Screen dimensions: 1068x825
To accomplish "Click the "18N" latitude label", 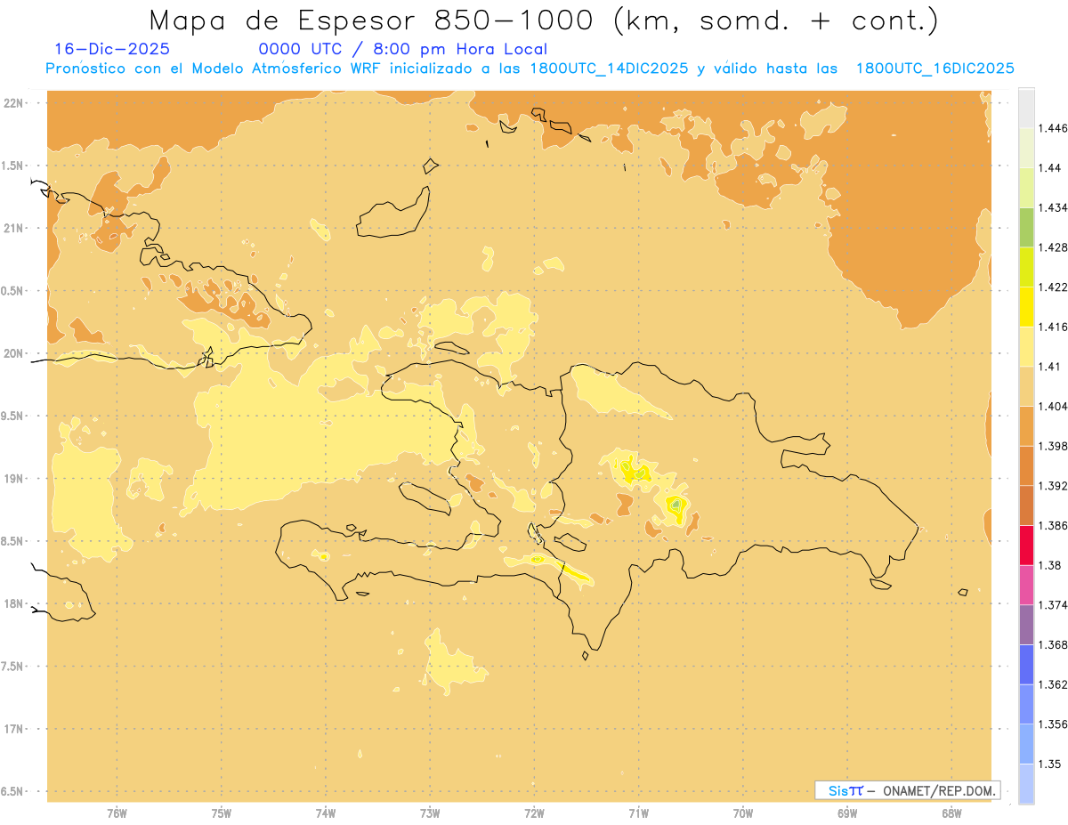I will (x=12, y=603).
